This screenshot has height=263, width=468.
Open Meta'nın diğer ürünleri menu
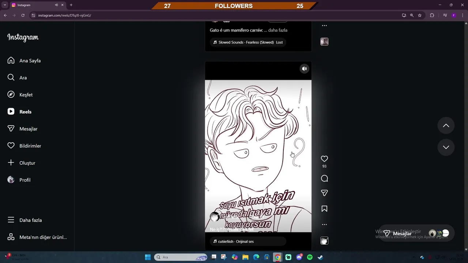[37, 237]
